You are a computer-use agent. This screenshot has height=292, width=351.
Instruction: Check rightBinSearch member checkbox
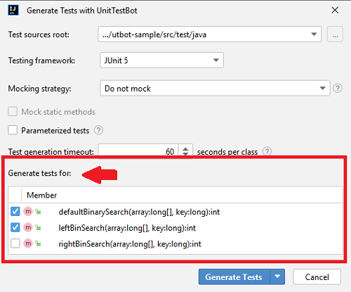tap(15, 243)
